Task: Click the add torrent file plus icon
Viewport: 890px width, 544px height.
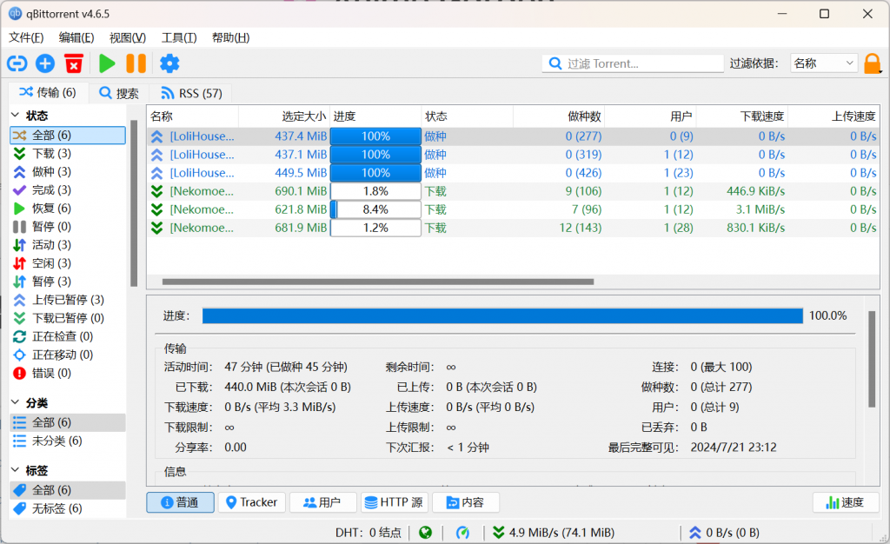Action: pyautogui.click(x=45, y=63)
